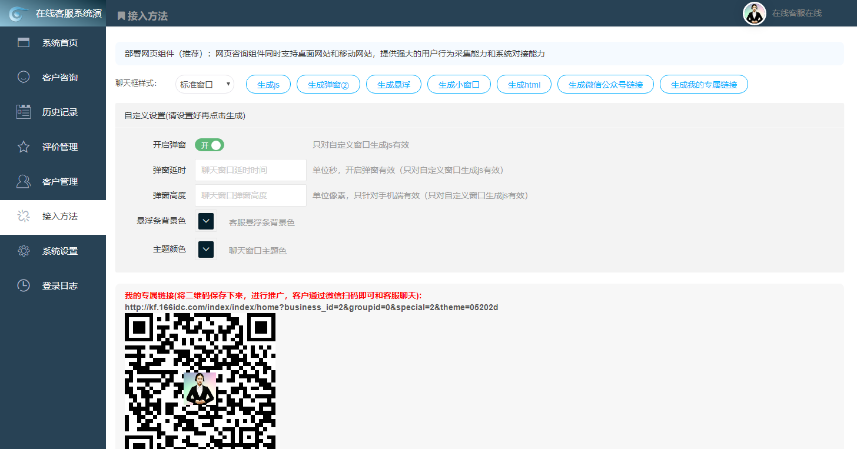This screenshot has height=449, width=857.
Task: Click the 生成小窗口 button
Action: click(459, 84)
